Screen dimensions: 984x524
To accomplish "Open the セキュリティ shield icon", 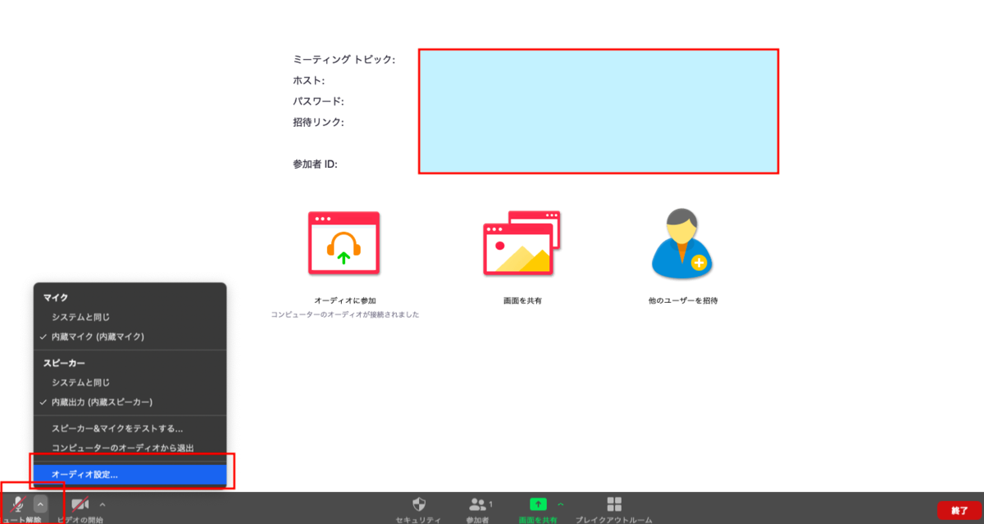I will point(418,504).
